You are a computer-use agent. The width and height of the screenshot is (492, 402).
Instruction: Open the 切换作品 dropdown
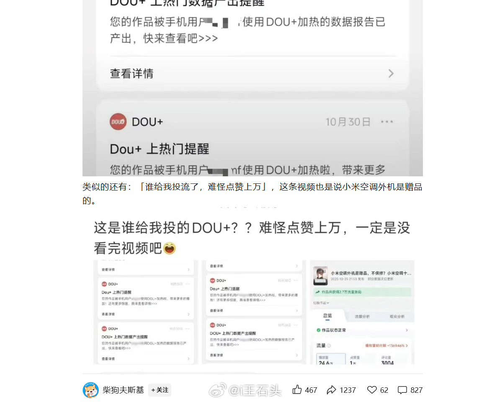(x=321, y=303)
